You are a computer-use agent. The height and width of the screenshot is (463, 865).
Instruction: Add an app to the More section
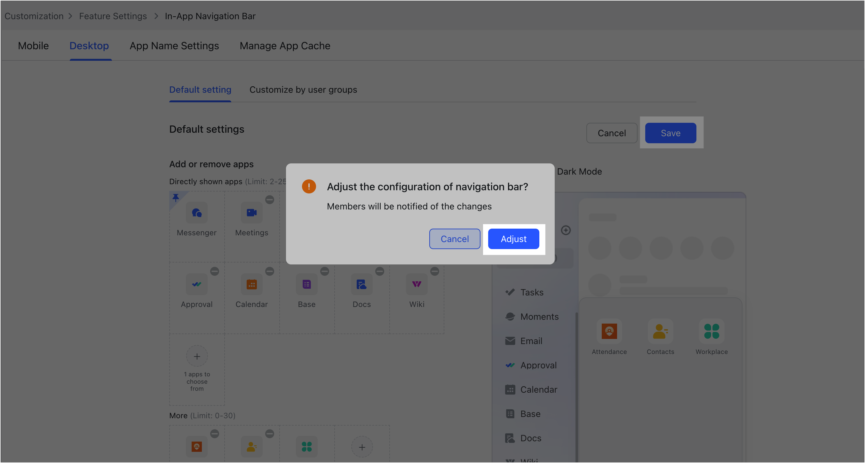click(362, 447)
